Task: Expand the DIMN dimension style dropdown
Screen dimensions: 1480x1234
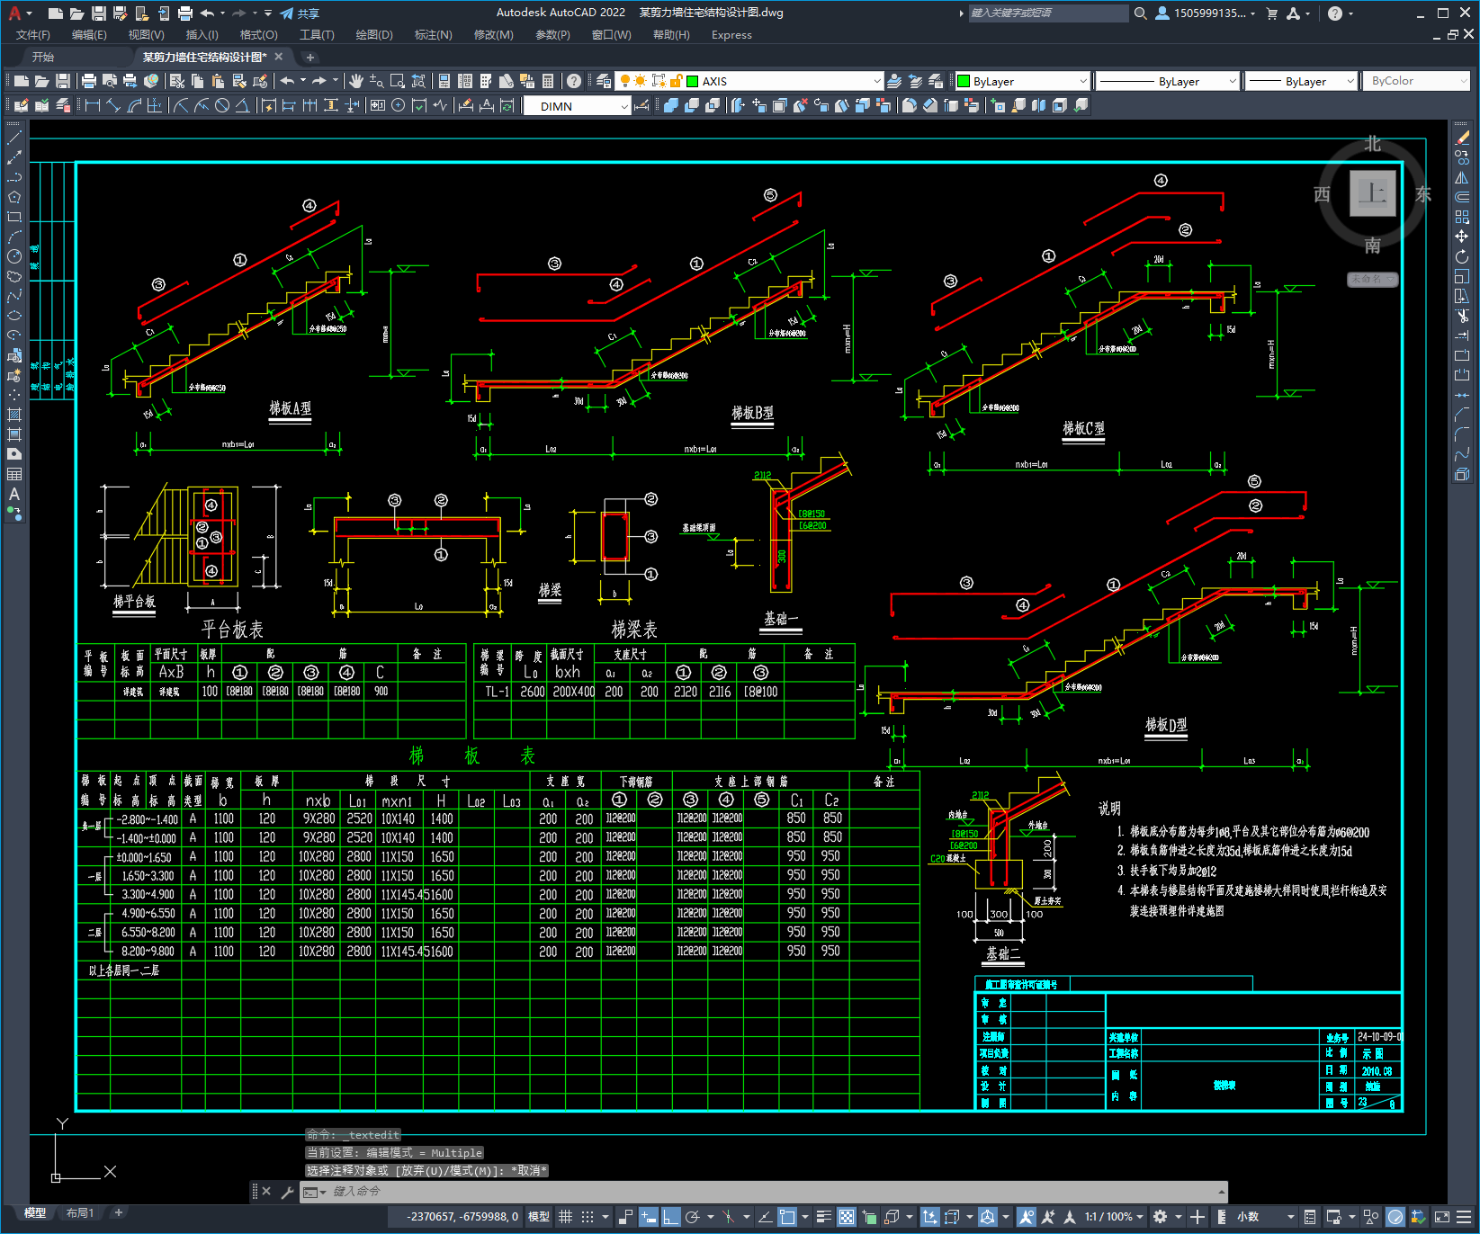Action: tap(624, 106)
